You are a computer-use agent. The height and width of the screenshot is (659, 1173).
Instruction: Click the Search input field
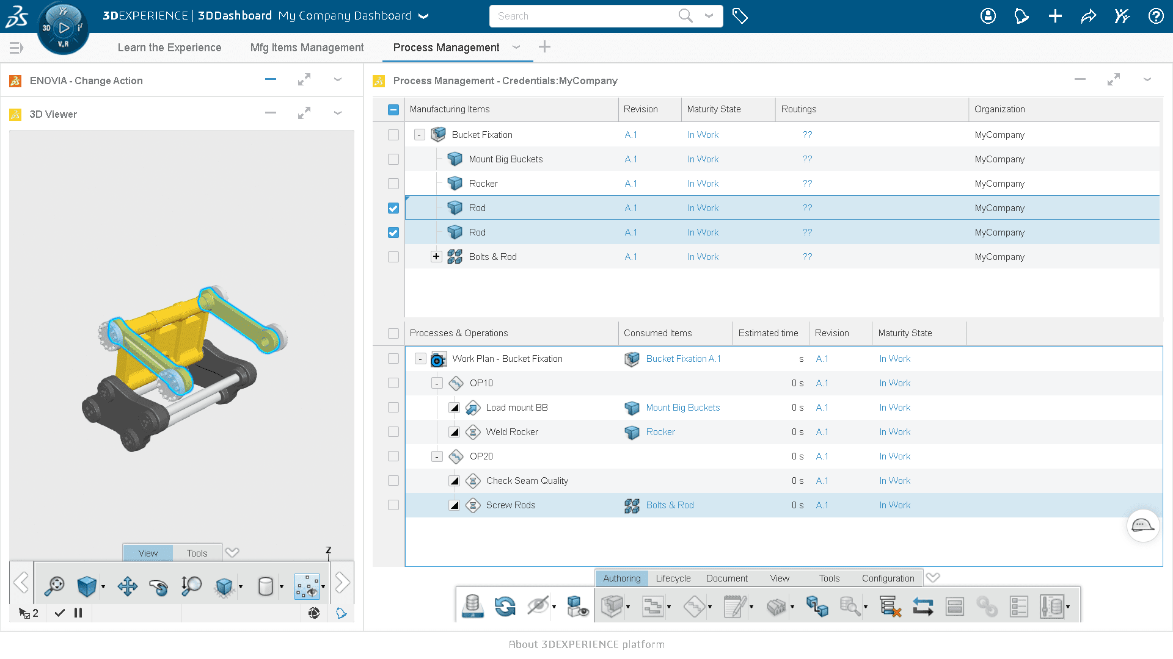(x=587, y=15)
